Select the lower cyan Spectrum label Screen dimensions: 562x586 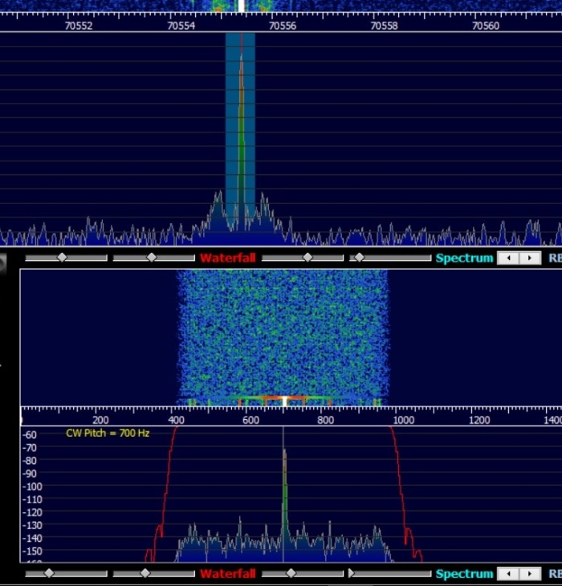coord(464,574)
